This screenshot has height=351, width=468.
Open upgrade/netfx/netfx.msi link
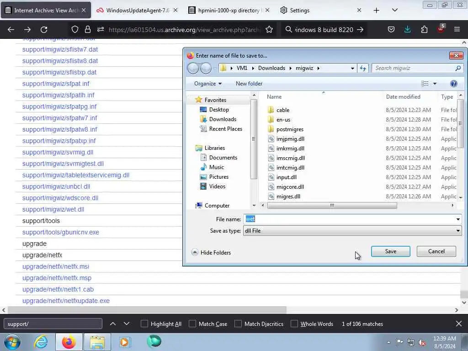point(56,266)
